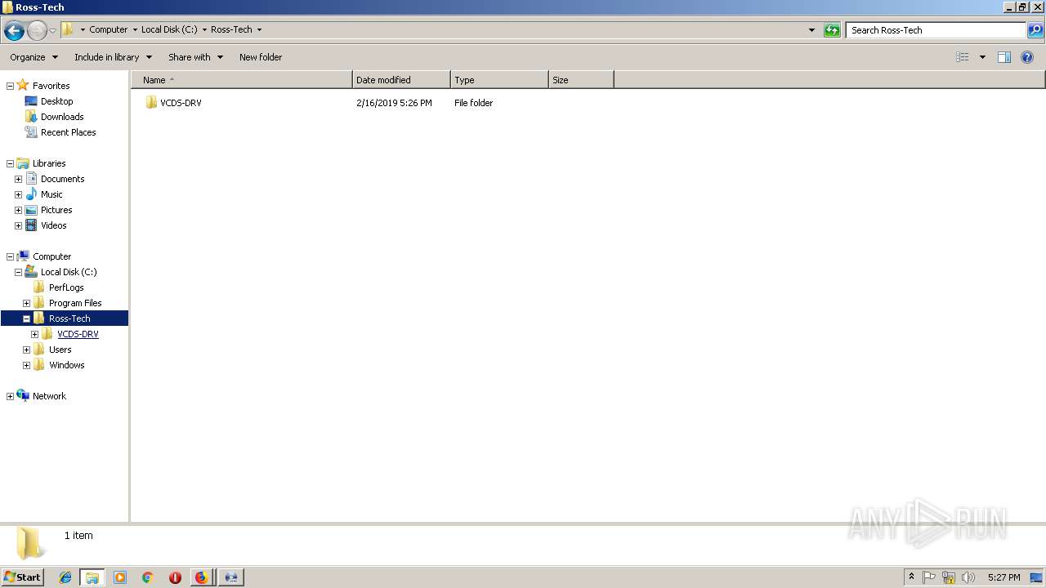
Task: Click the Windows Explorer taskbar icon
Action: coord(92,577)
